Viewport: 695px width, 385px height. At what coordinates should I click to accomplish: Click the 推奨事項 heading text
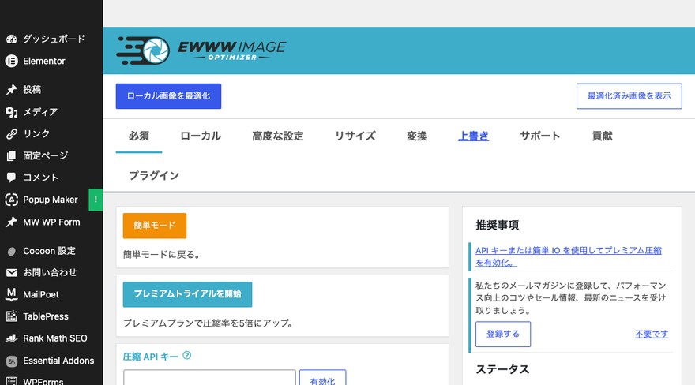click(x=498, y=226)
